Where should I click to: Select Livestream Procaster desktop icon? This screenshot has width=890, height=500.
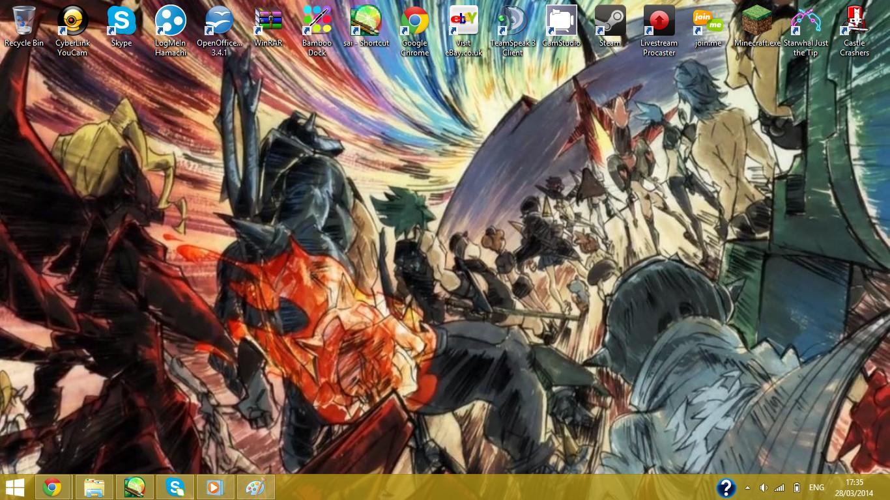[659, 31]
